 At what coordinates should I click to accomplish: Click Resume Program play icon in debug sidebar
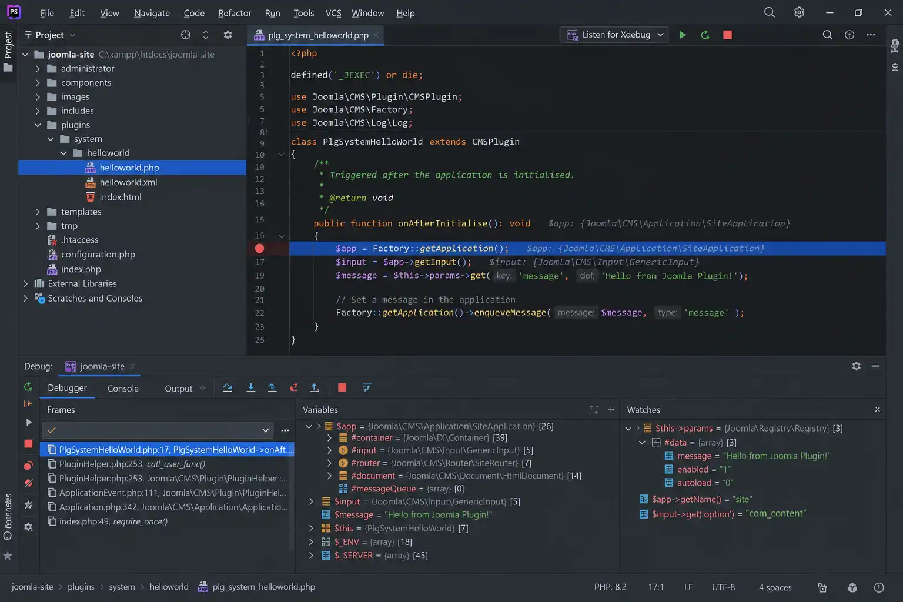point(28,422)
